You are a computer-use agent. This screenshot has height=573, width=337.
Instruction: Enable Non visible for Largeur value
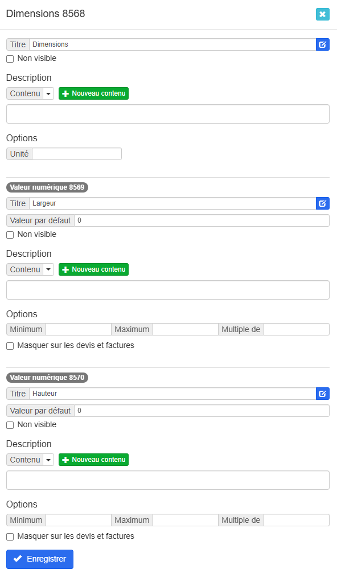coord(10,235)
